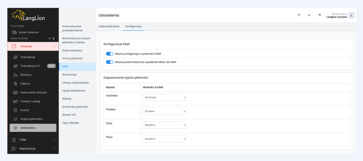Disable the KSeF system integration toggle
Screen dimensions: 363x161
click(x=110, y=54)
